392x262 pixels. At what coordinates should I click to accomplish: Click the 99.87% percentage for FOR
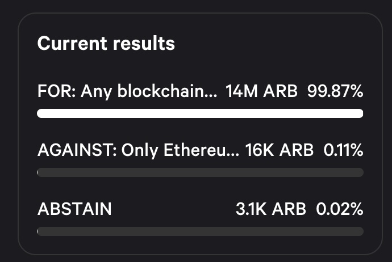point(335,91)
